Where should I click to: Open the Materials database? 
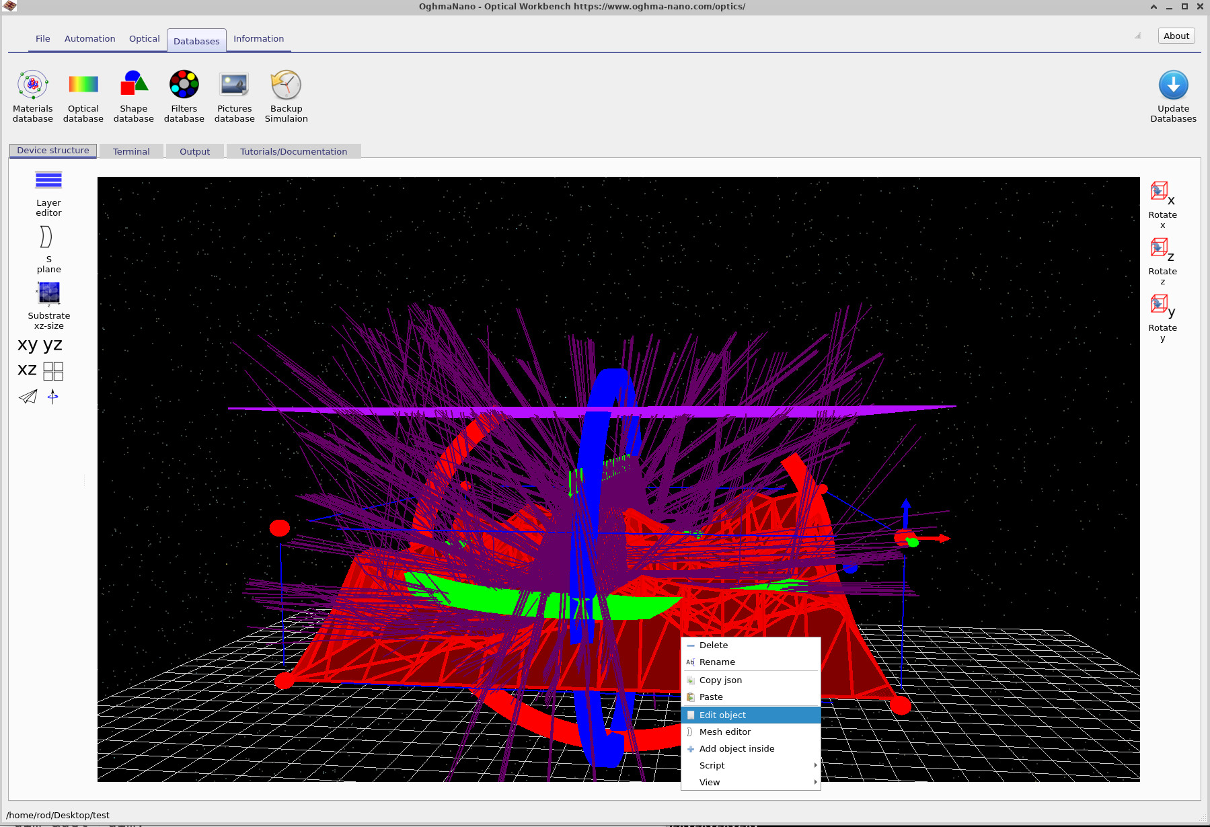(32, 94)
